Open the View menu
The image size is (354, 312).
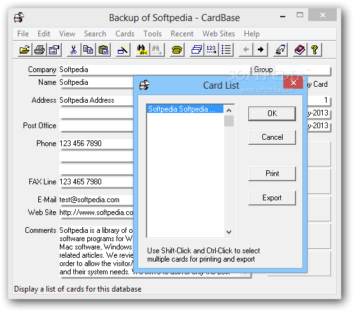(x=67, y=34)
